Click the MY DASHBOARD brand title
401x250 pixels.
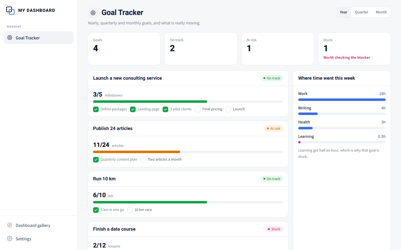[x=37, y=10]
